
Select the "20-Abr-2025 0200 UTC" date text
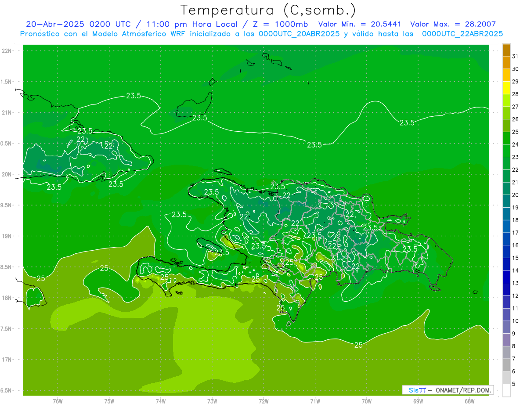(x=78, y=24)
